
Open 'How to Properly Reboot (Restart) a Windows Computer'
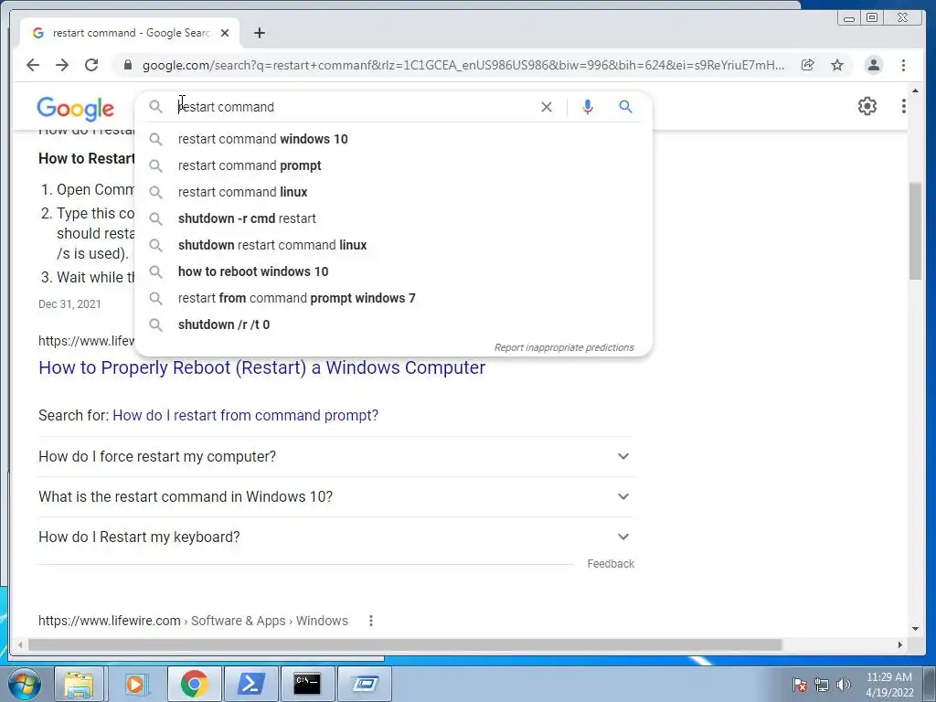(261, 367)
